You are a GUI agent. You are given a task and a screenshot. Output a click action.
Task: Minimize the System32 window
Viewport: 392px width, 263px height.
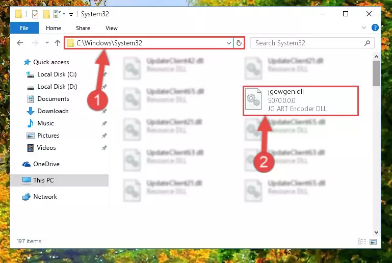pyautogui.click(x=323, y=14)
